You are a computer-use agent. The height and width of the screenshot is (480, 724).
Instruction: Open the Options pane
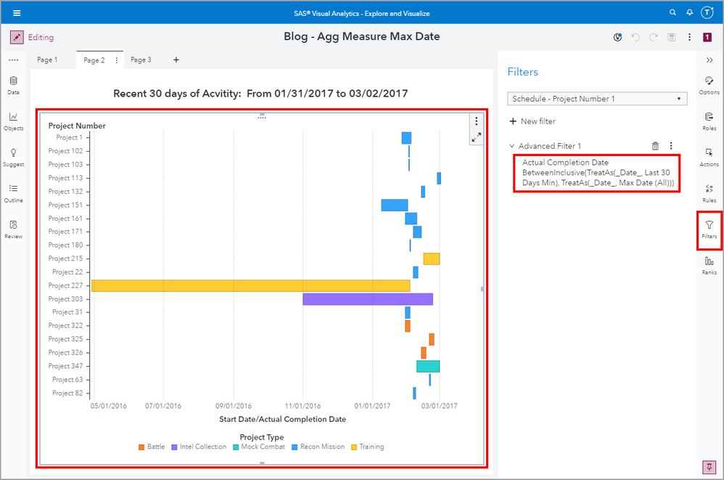[x=709, y=86]
